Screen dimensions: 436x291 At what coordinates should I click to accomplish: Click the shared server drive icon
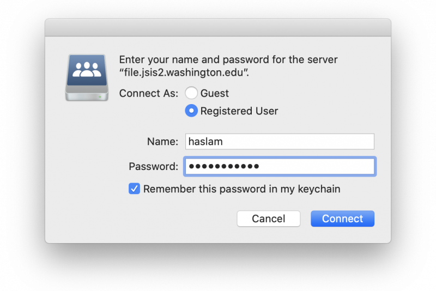coord(87,77)
